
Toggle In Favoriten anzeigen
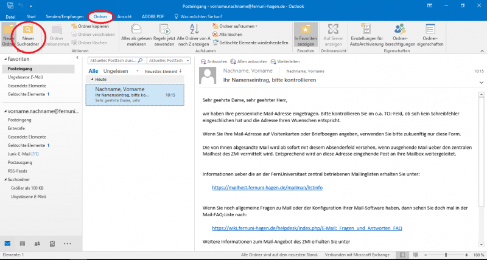pos(306,35)
